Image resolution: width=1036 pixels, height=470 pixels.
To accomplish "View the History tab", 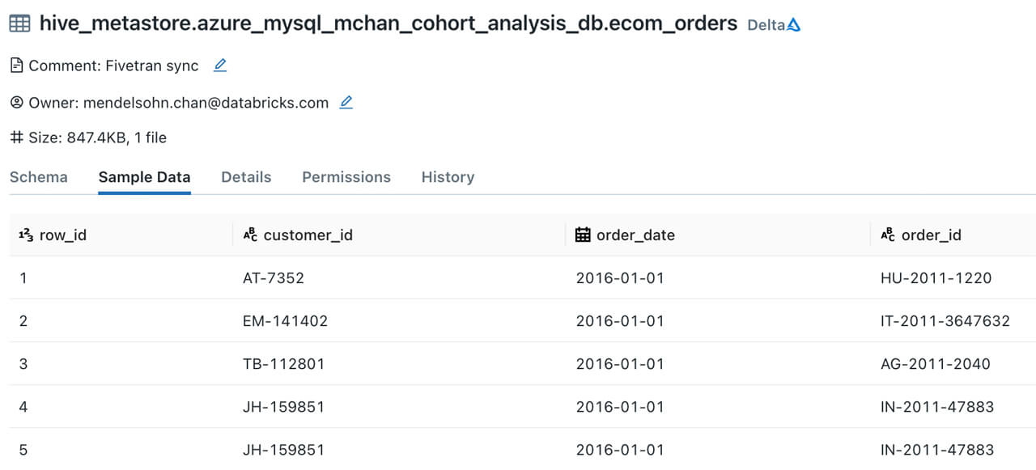I will tap(448, 177).
